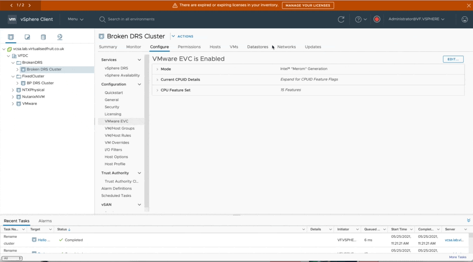Screen dimensions: 473x262
Task: Click the vCenter server icon in tree
Action: [x=9, y=49]
